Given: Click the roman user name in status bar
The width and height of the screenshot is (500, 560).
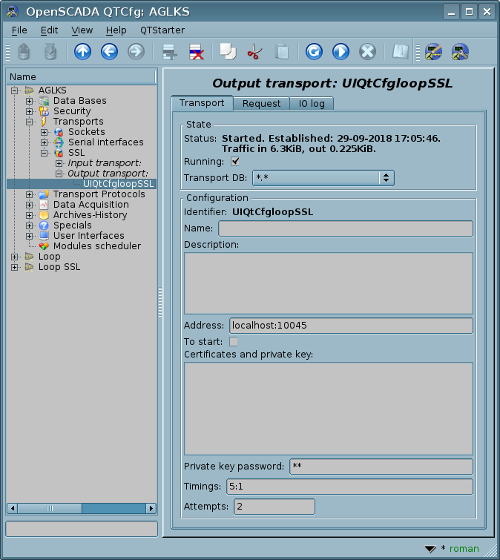Looking at the screenshot, I should coord(464,549).
